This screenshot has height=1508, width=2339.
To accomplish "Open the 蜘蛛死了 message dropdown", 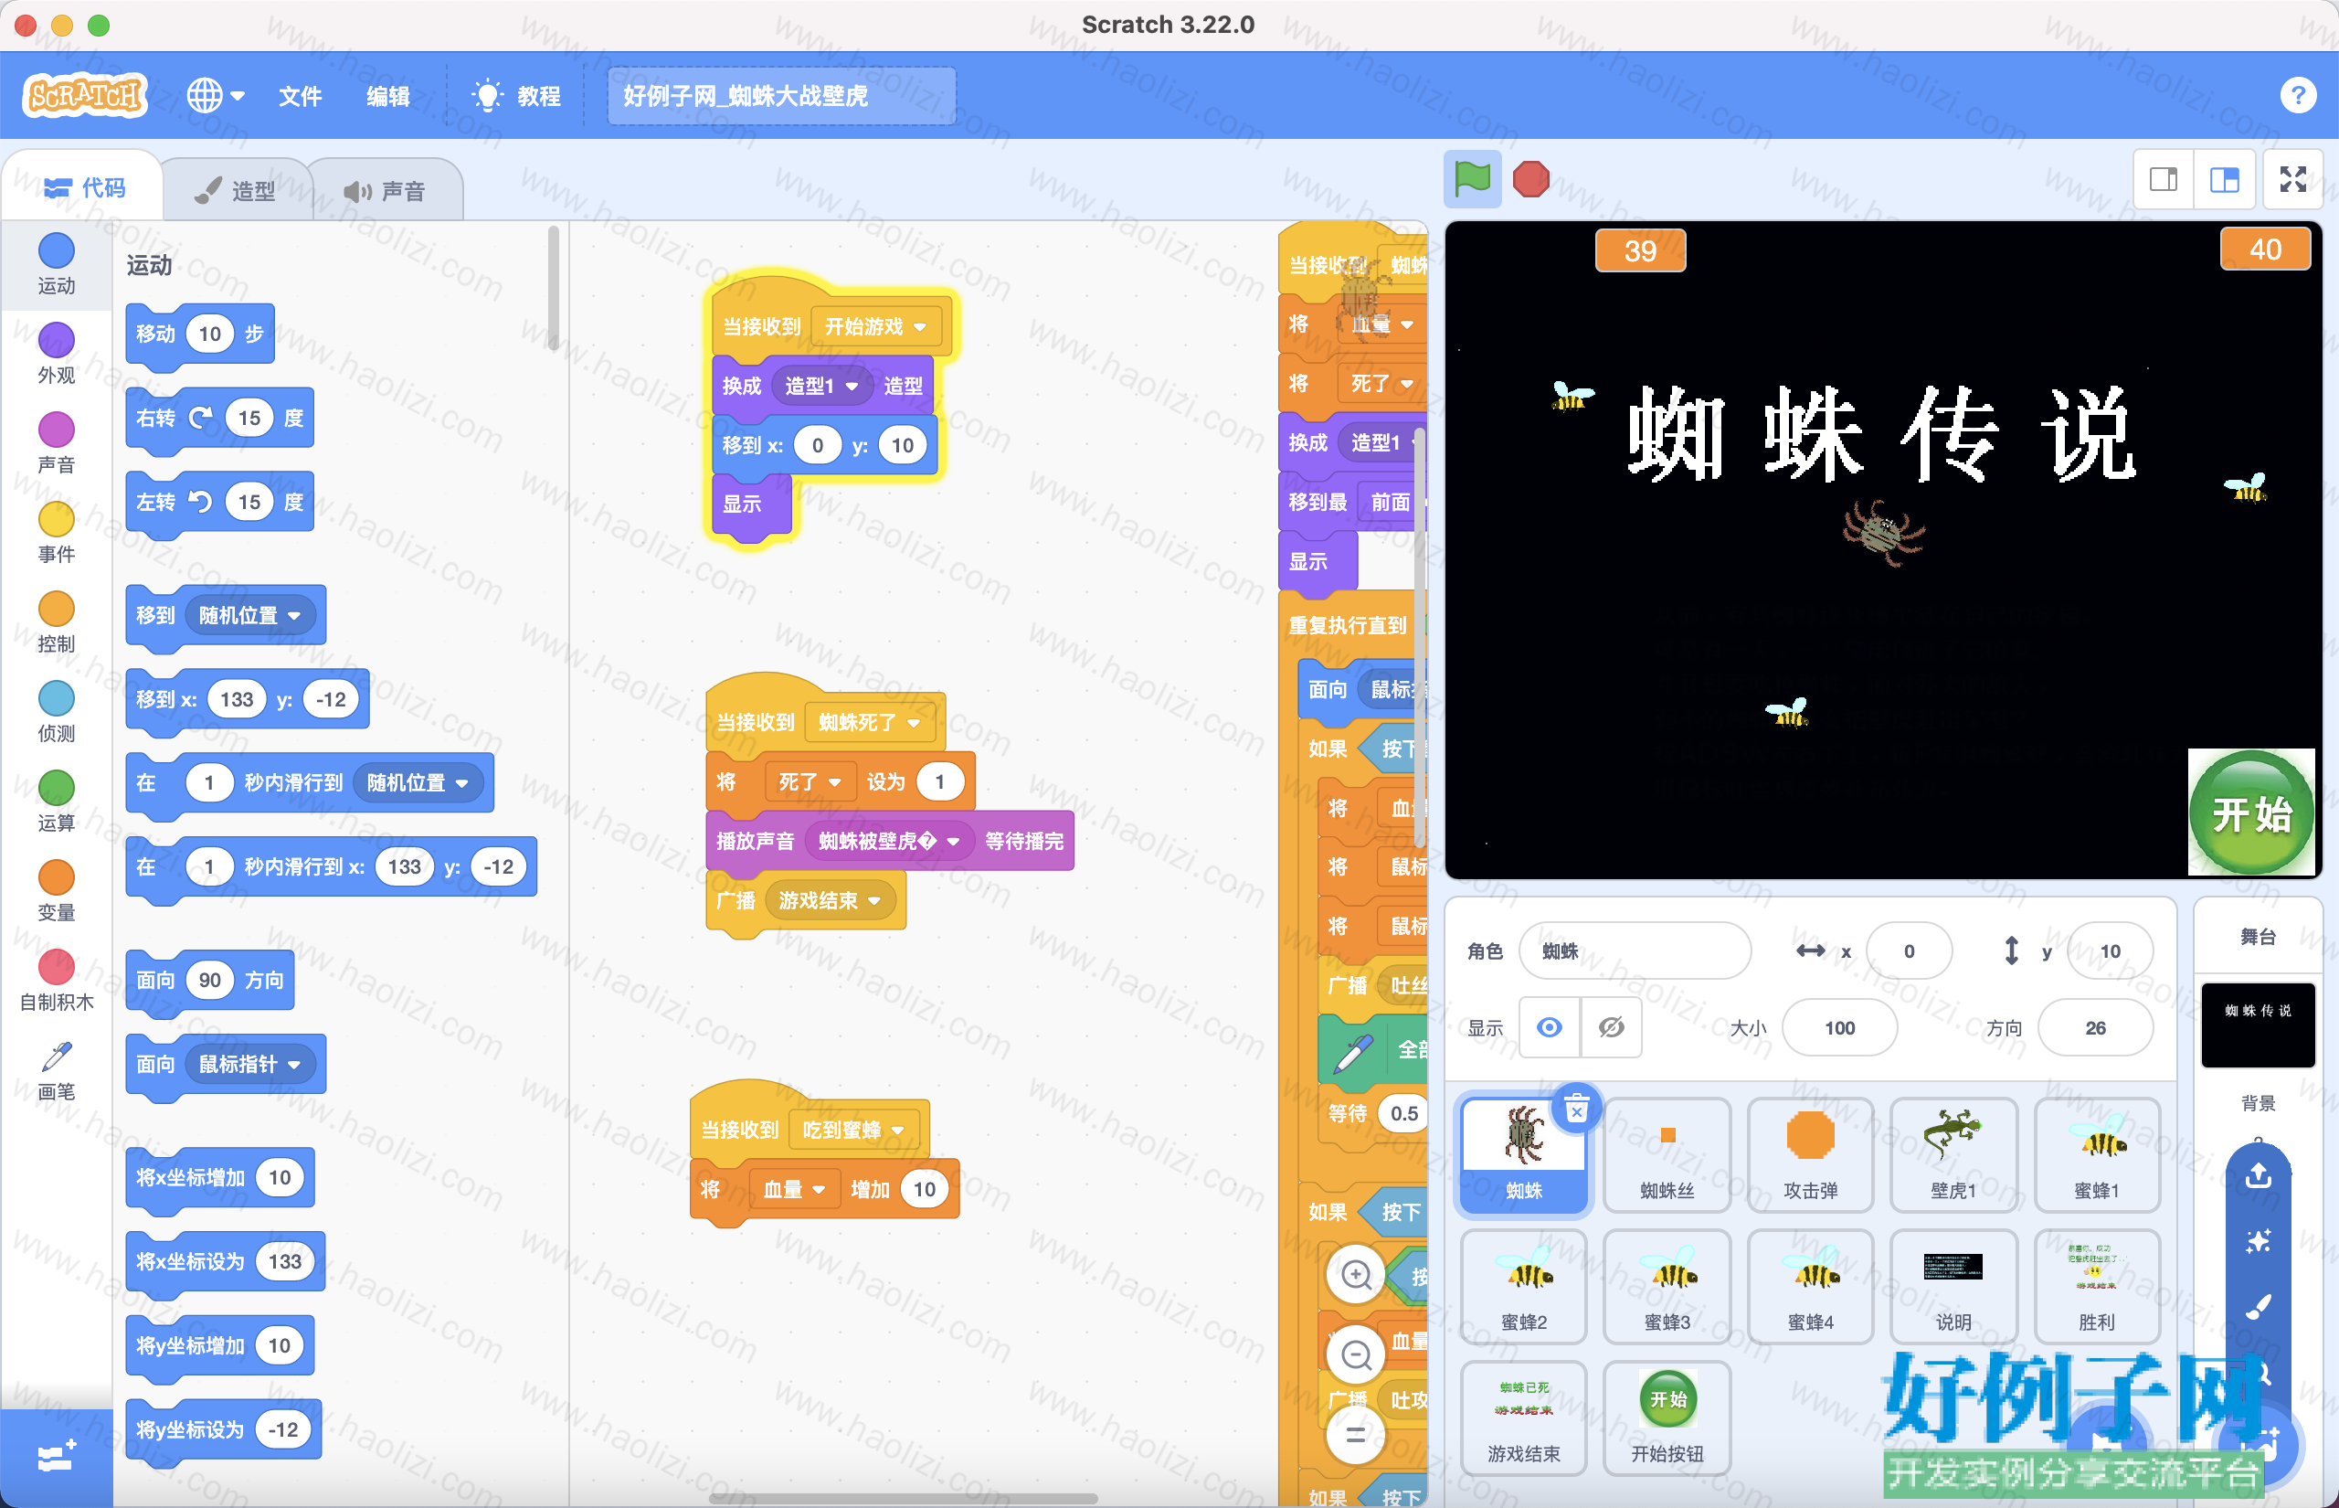I will pos(869,723).
